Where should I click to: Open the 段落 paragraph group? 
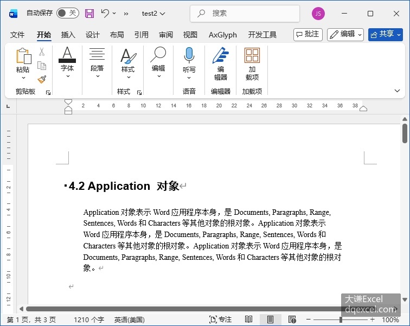click(x=97, y=62)
